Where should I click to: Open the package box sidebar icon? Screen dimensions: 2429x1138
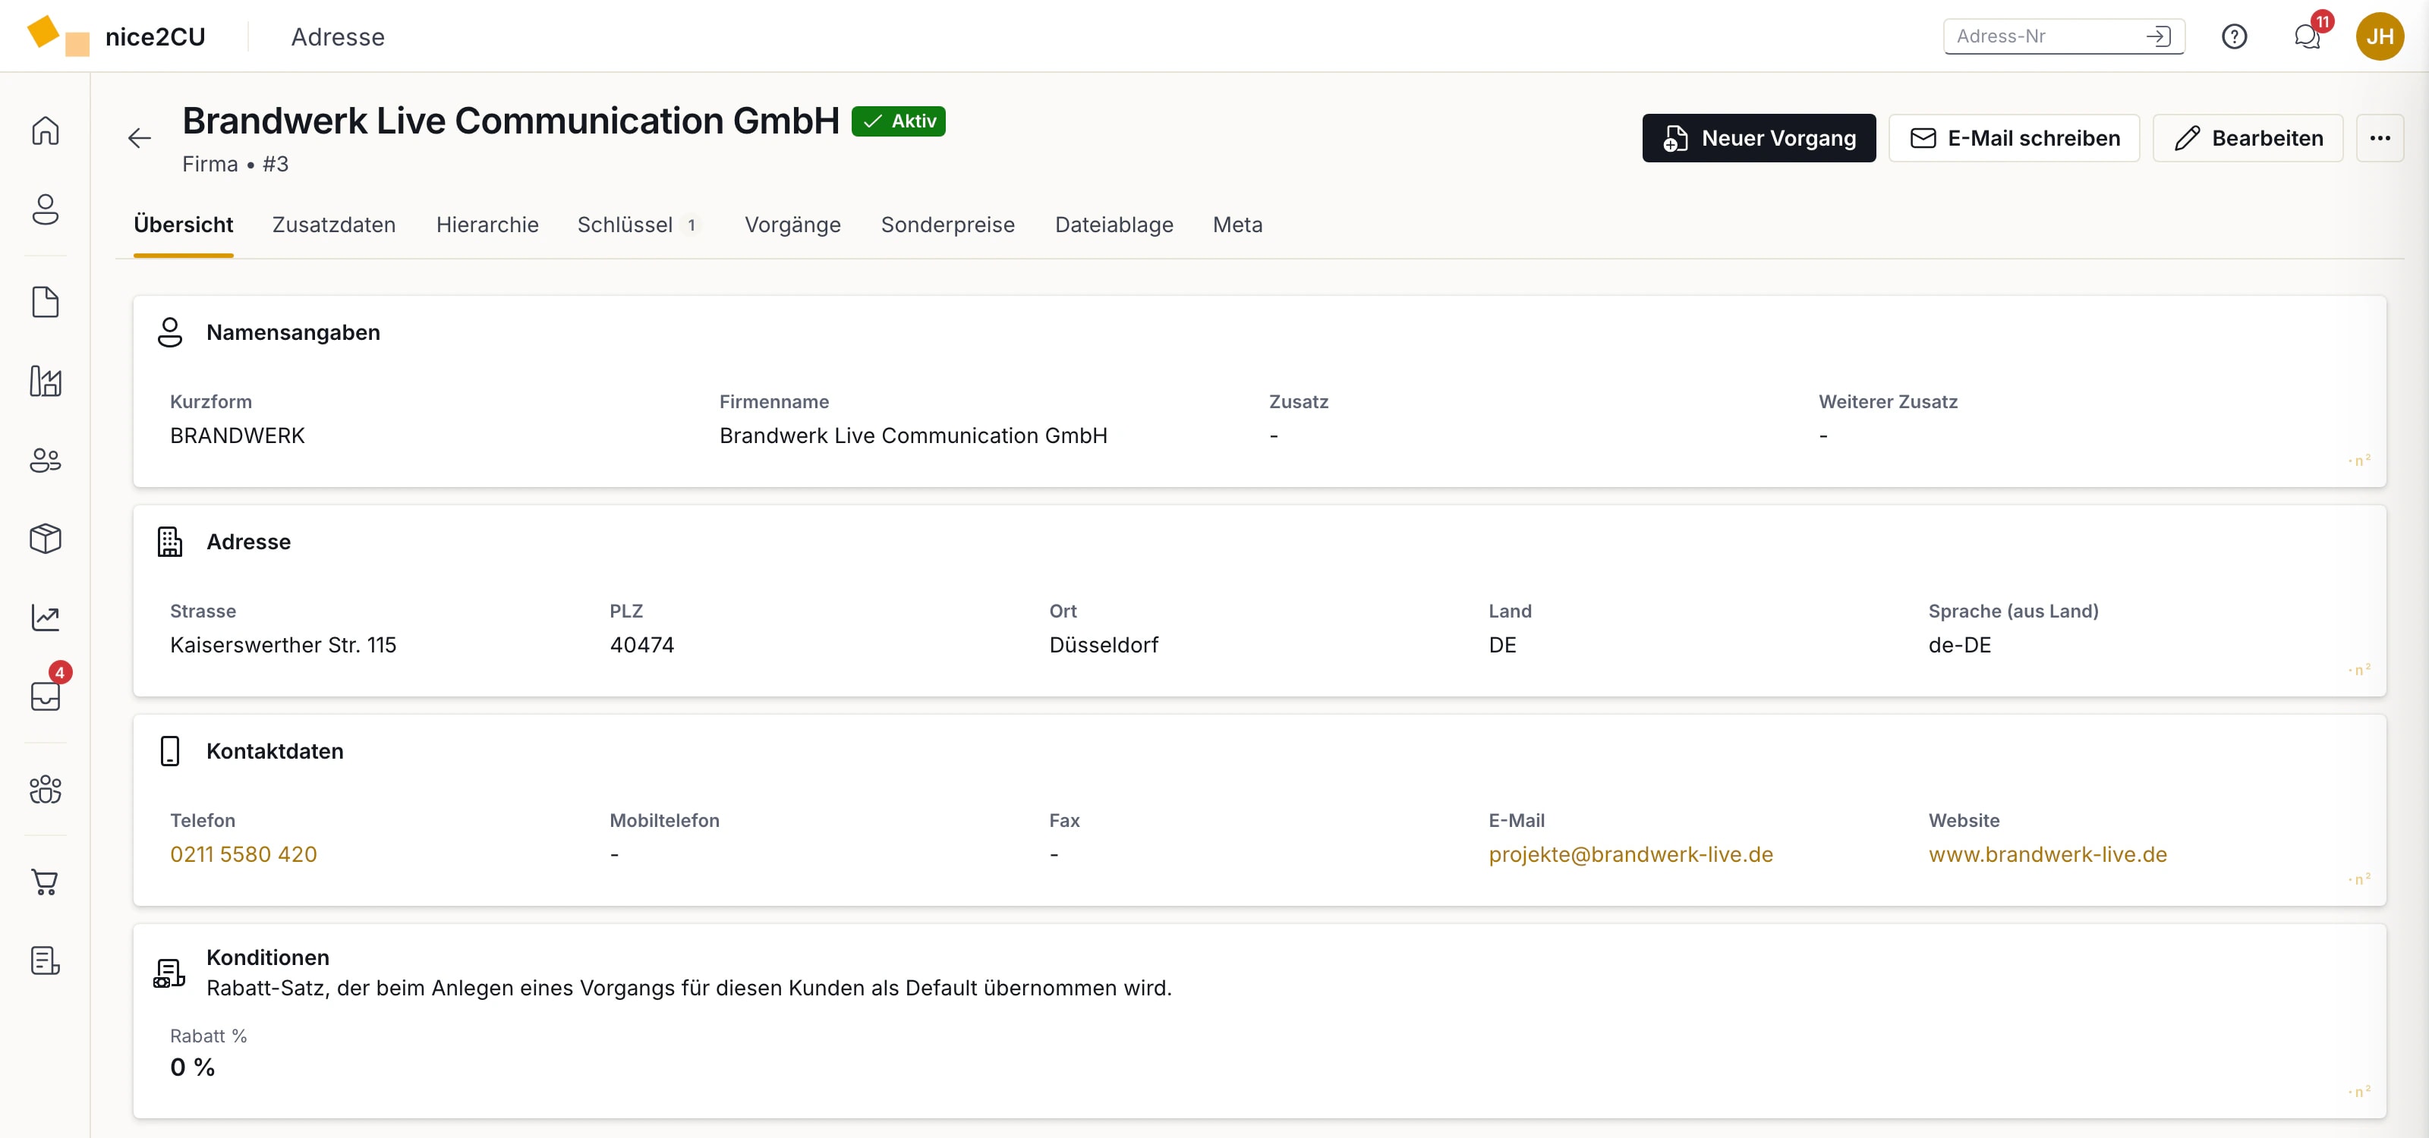pos(46,539)
